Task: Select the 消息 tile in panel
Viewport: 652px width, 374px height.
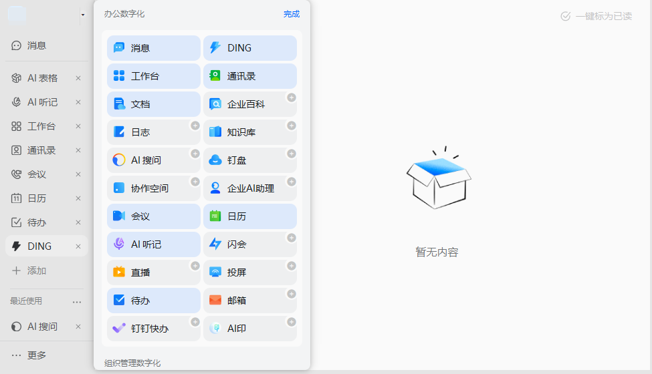Action: 154,48
